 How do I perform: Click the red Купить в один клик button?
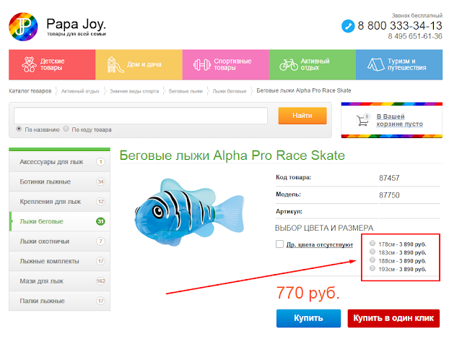[x=393, y=318]
